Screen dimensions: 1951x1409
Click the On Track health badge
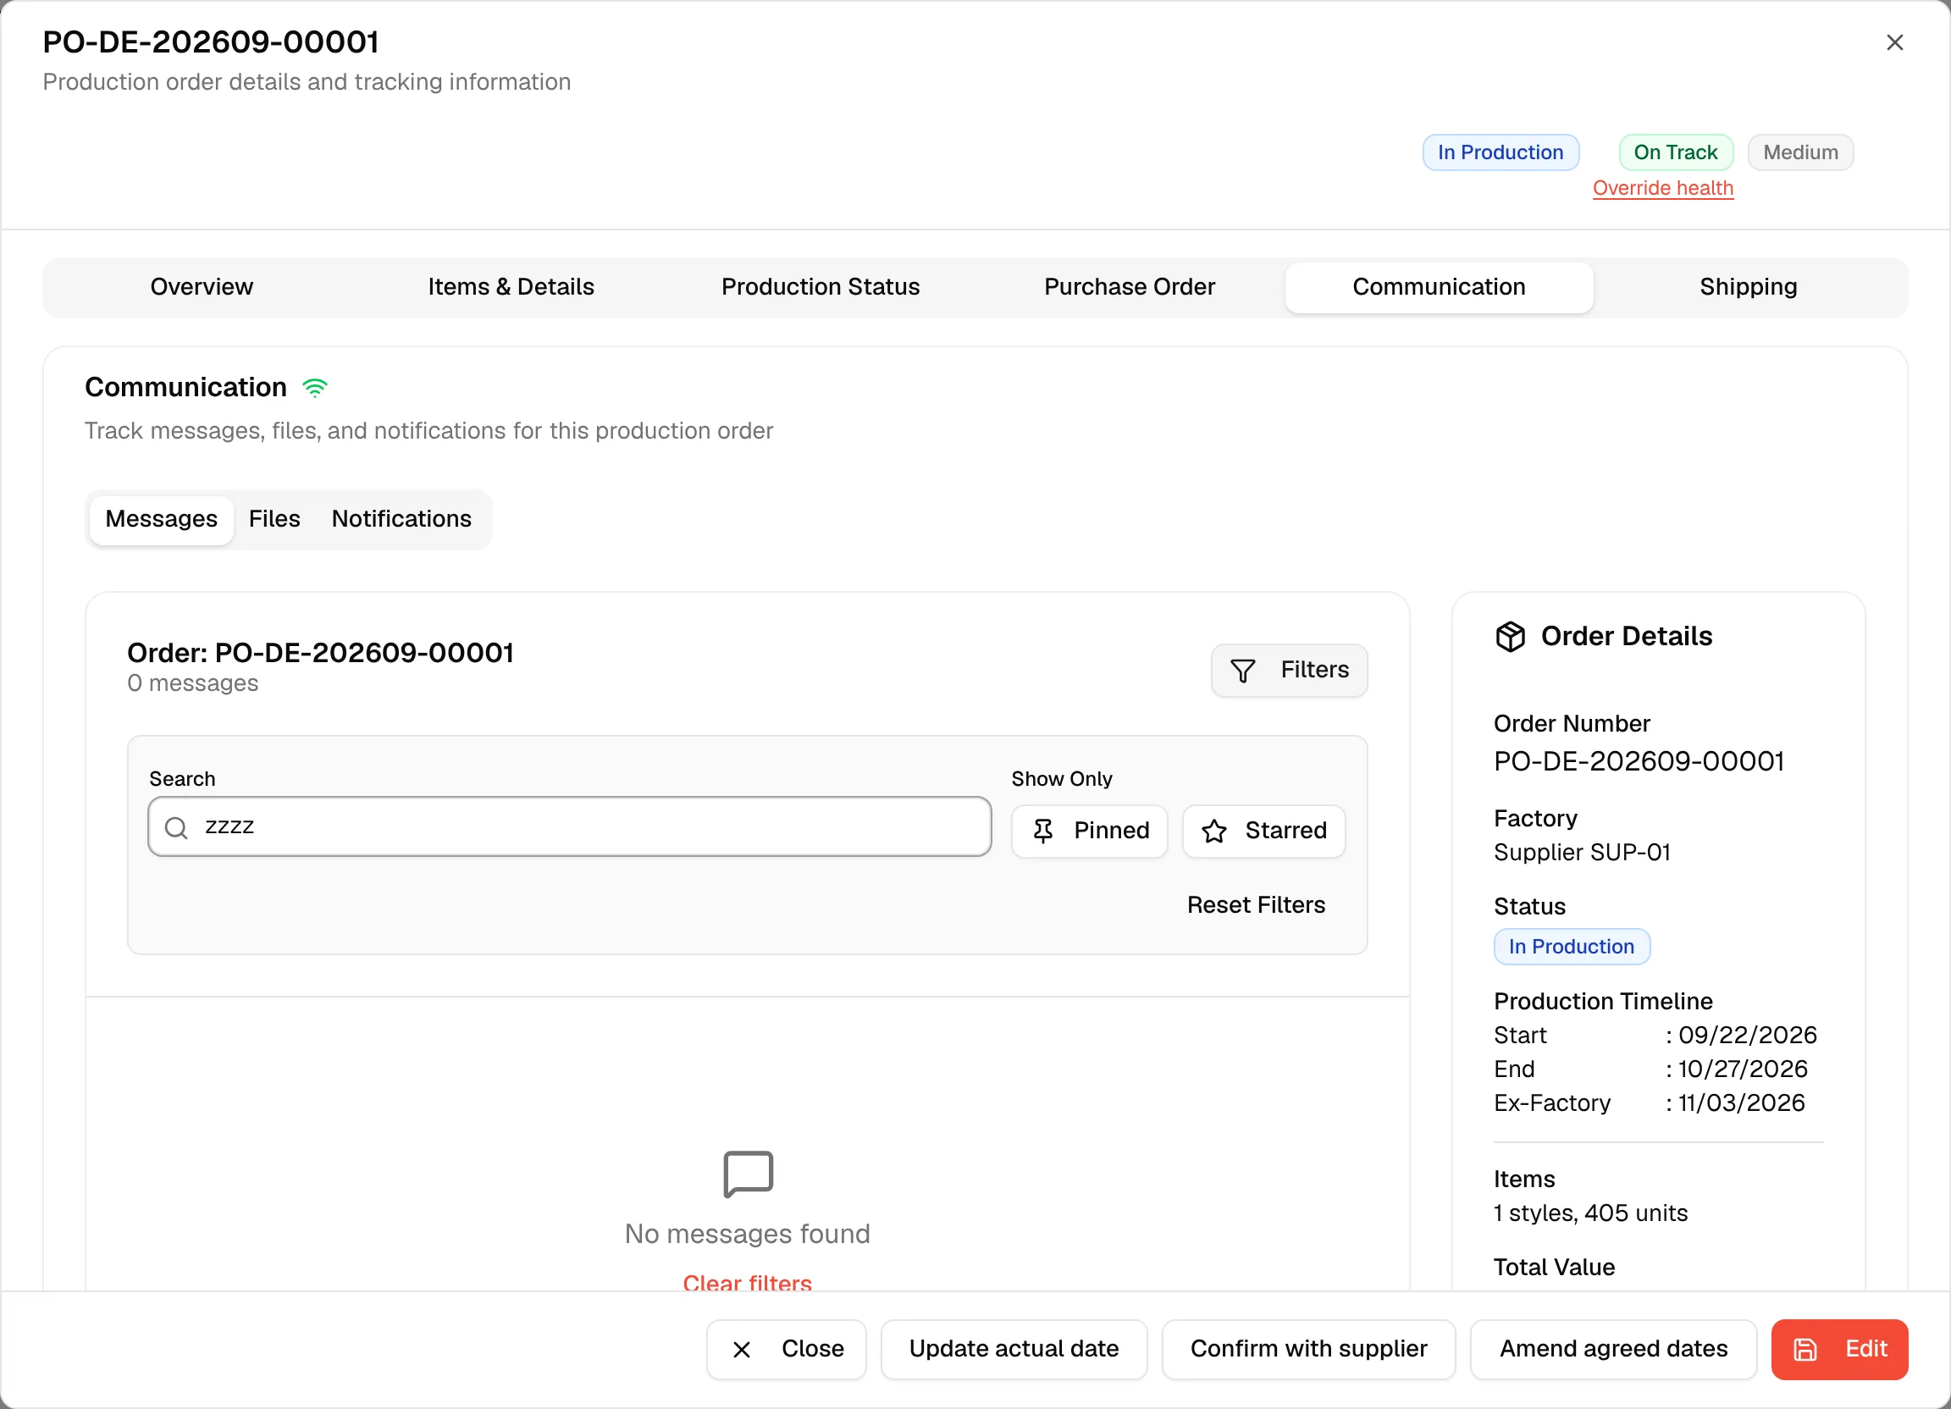click(1675, 152)
